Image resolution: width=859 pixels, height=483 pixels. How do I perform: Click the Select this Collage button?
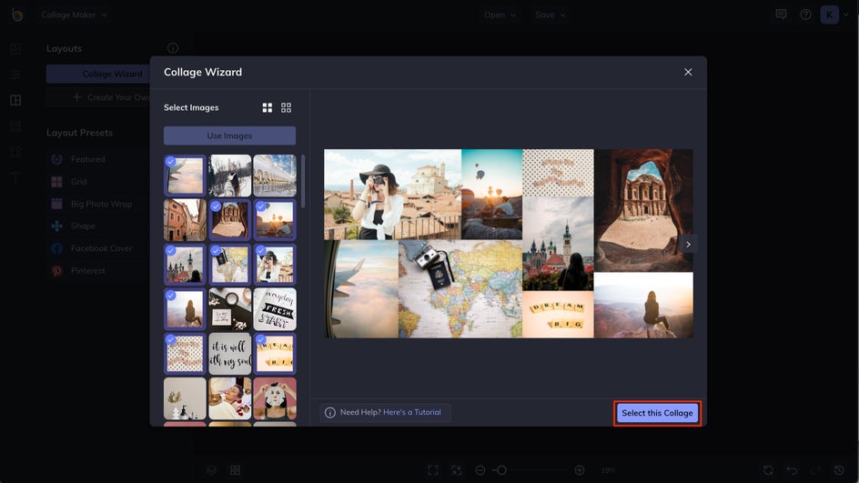pyautogui.click(x=657, y=413)
